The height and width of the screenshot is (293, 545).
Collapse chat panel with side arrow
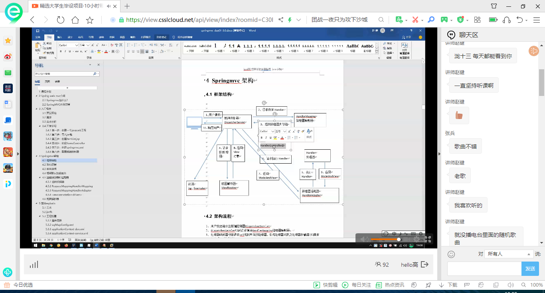[440, 154]
